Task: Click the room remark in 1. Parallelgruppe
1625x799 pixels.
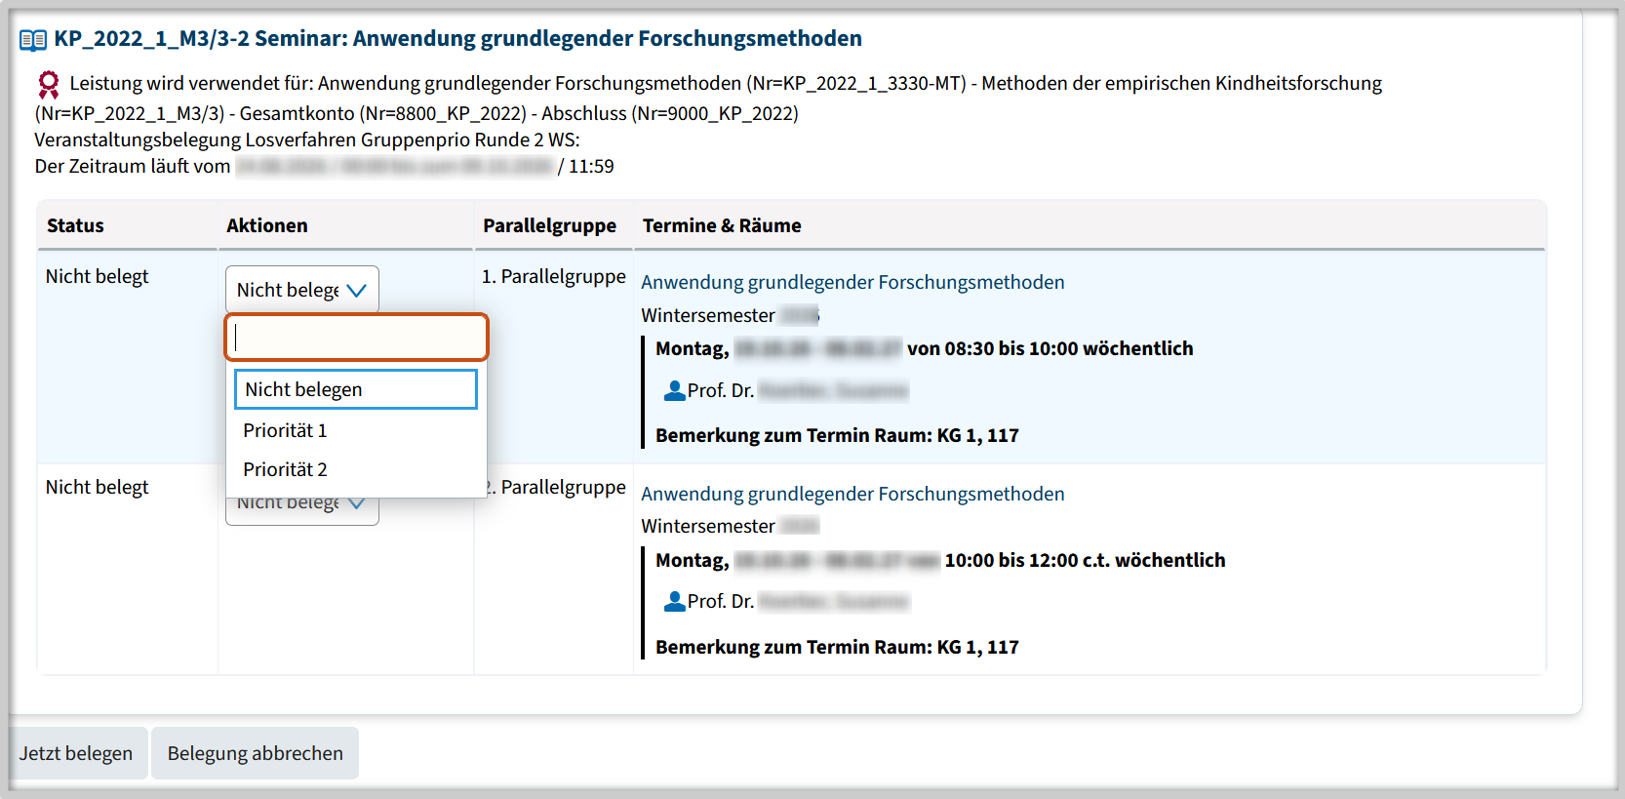Action: 837,435
